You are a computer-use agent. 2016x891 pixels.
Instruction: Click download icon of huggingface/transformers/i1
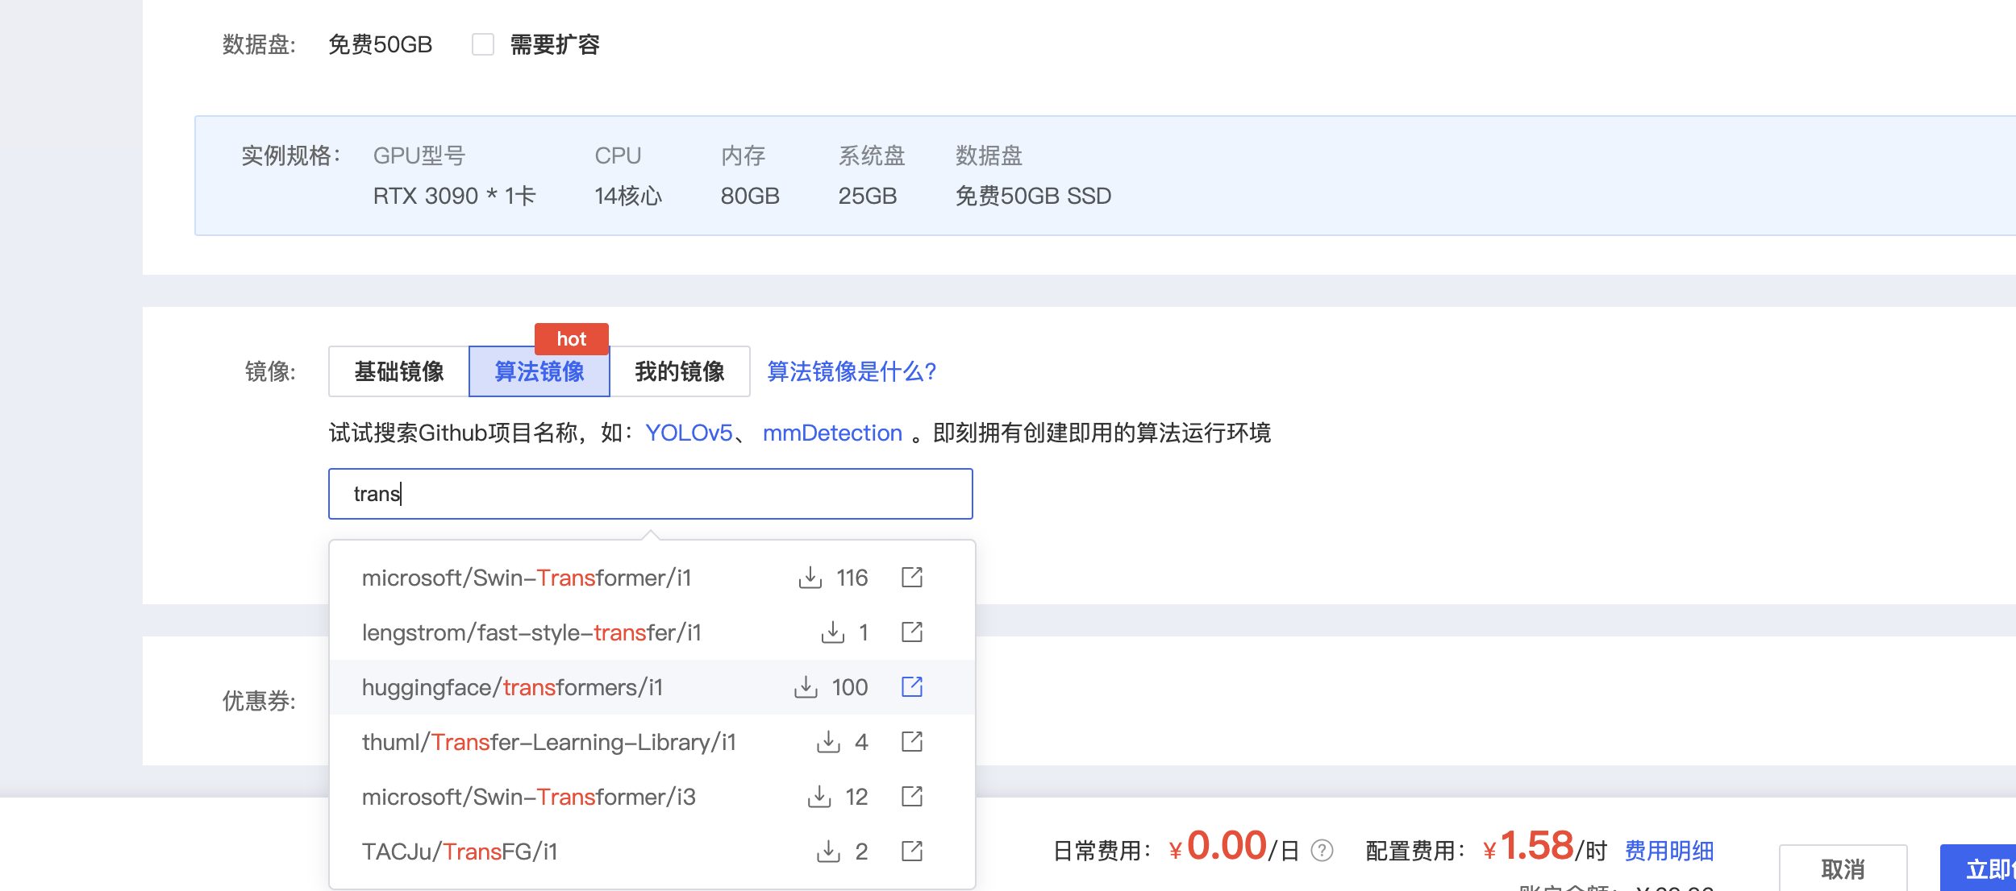pos(806,686)
